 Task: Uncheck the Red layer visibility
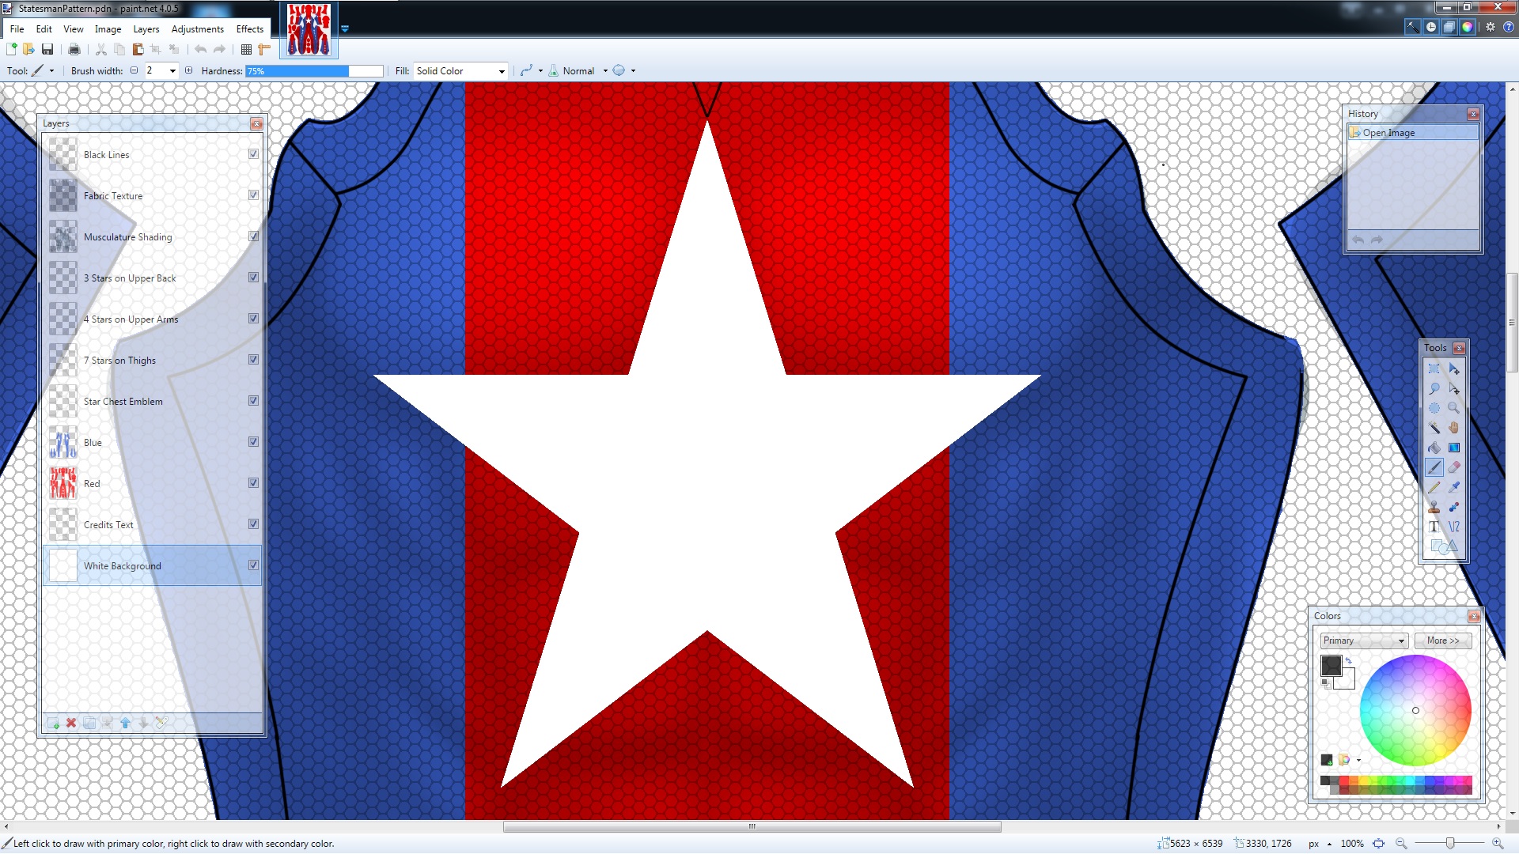(253, 483)
